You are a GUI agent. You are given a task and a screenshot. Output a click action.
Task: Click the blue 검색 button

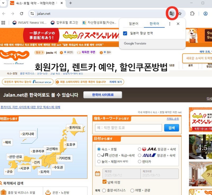click(171, 128)
